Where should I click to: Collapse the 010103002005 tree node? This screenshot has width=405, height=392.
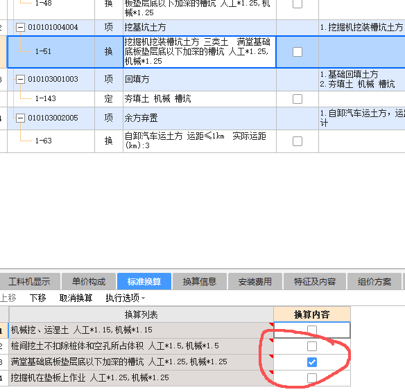[20, 118]
